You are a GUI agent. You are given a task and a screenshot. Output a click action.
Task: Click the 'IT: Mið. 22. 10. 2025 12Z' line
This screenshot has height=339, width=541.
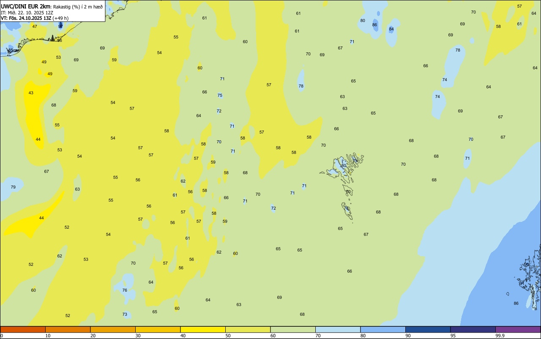(27, 13)
